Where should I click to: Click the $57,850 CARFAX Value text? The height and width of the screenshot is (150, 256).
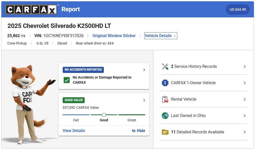click(81, 108)
